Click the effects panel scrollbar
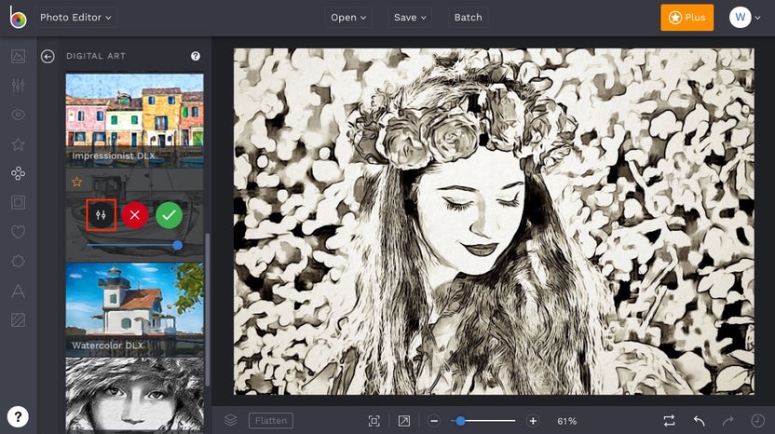This screenshot has height=434, width=775. (x=208, y=309)
